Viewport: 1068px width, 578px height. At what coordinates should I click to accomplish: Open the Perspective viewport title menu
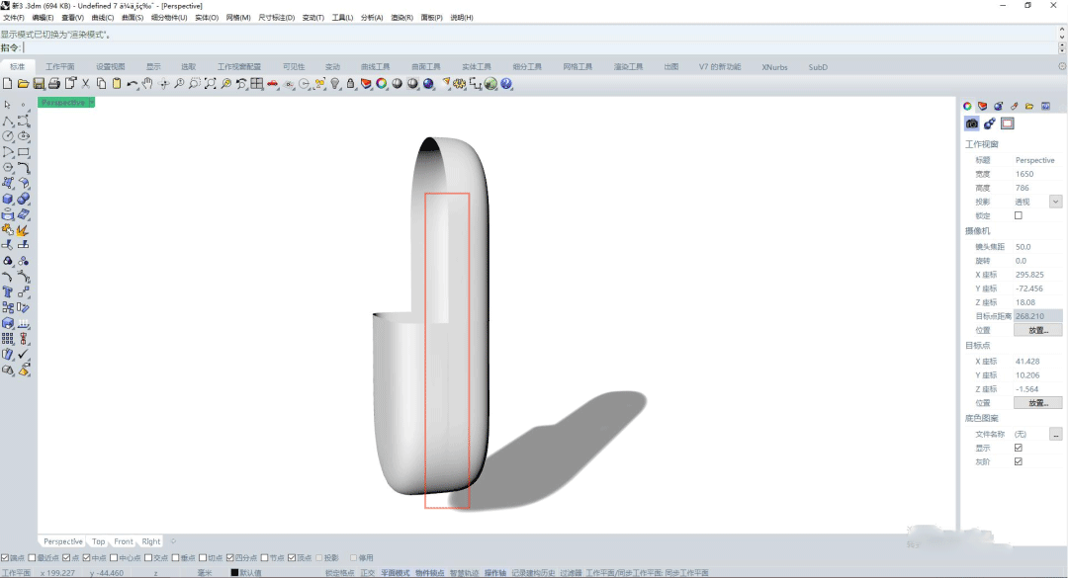coord(65,101)
